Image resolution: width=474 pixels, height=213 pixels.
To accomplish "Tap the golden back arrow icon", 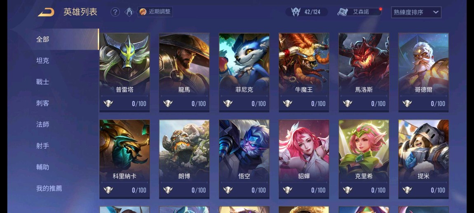I will tap(46, 12).
